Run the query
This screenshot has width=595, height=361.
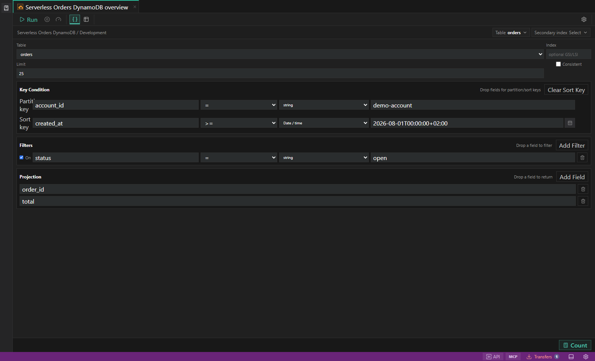click(x=29, y=20)
